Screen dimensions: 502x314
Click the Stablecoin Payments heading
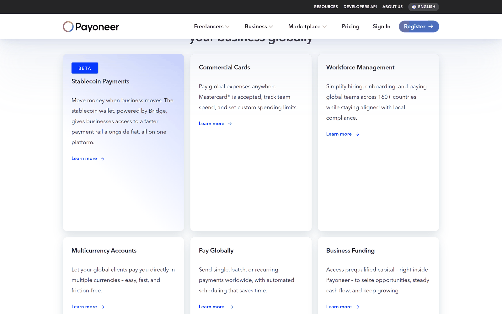tap(100, 81)
